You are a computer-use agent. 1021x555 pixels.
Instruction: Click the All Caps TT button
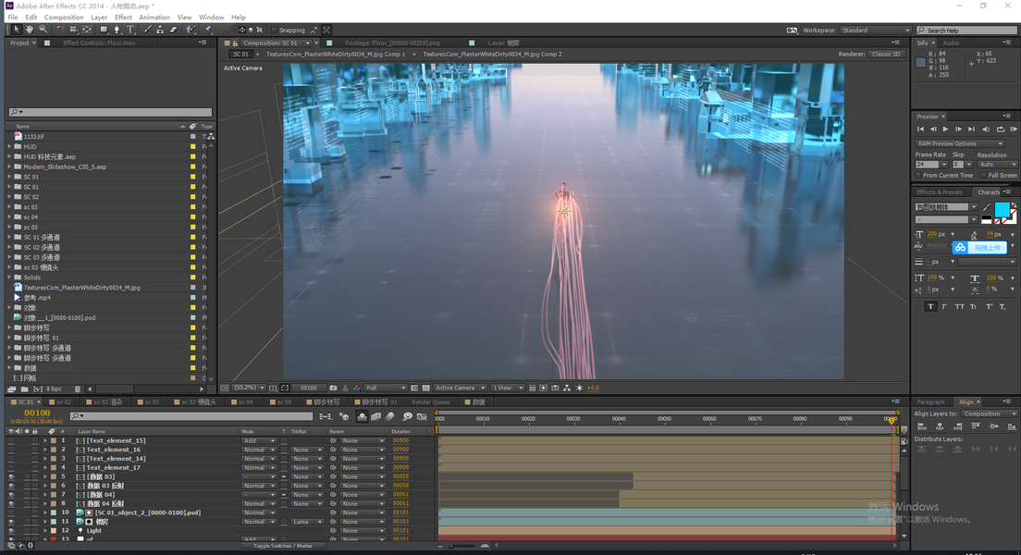(x=959, y=307)
